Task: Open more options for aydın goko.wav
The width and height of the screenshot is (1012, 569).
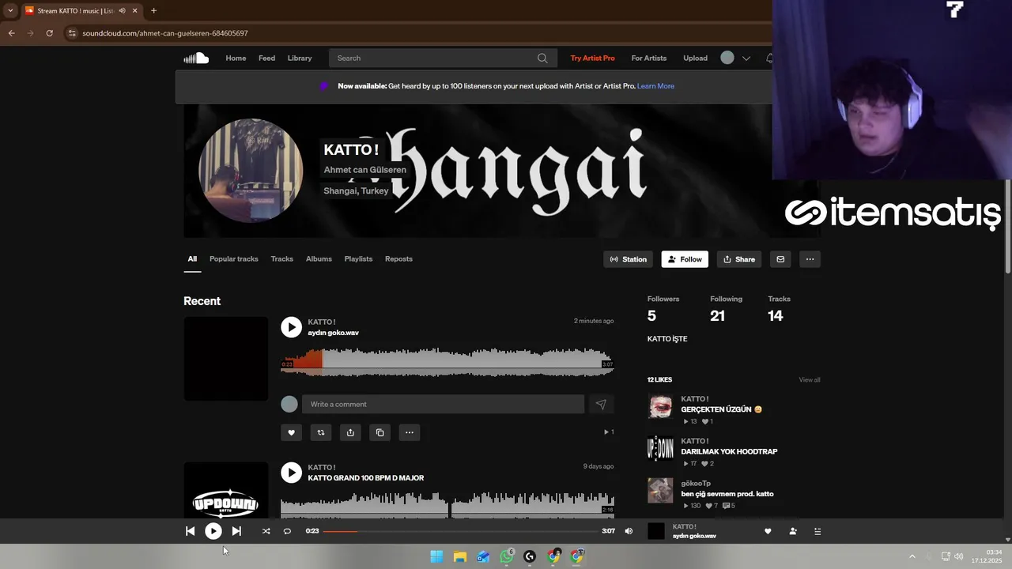Action: (x=410, y=432)
